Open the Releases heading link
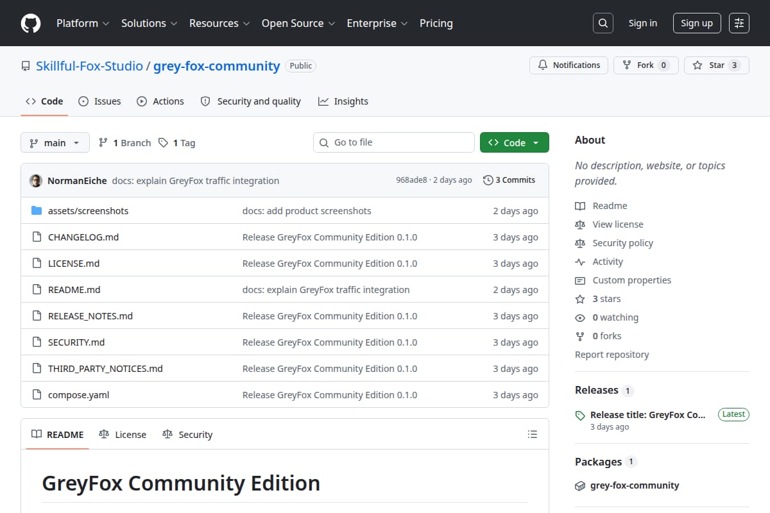This screenshot has width=770, height=513. [x=597, y=390]
